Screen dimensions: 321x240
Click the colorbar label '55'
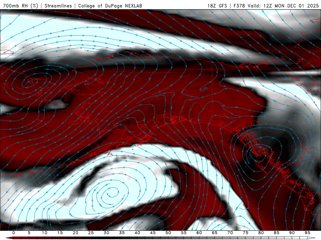pos(184,233)
